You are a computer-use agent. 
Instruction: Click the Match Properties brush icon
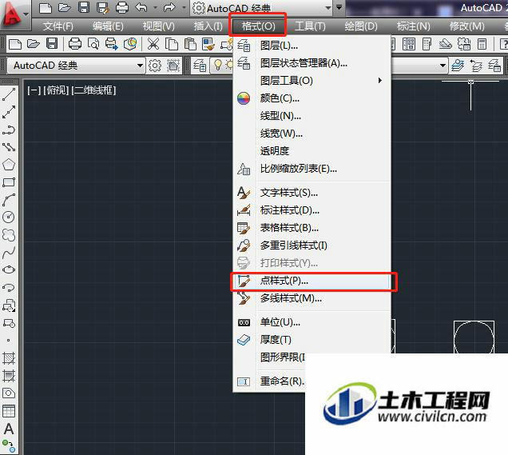208,44
